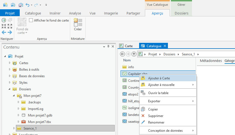Click the Save project icon in quick access toolbar
235x135 pixels.
tap(21, 5)
